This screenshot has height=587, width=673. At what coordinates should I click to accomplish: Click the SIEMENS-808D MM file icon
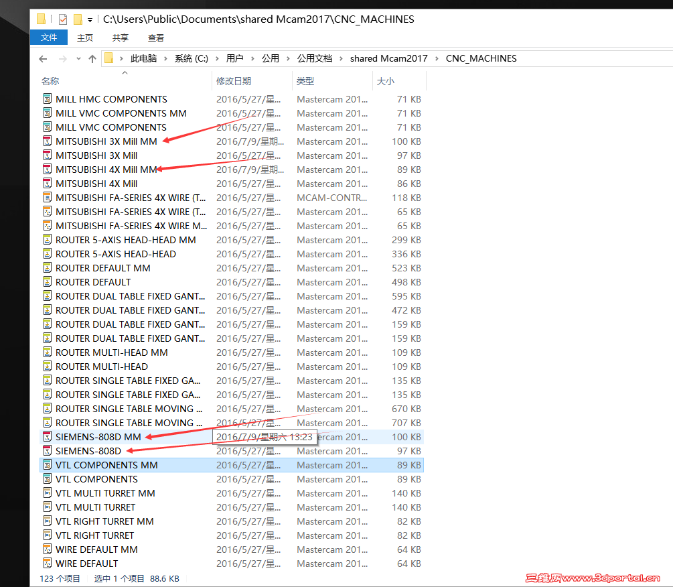pyautogui.click(x=48, y=437)
